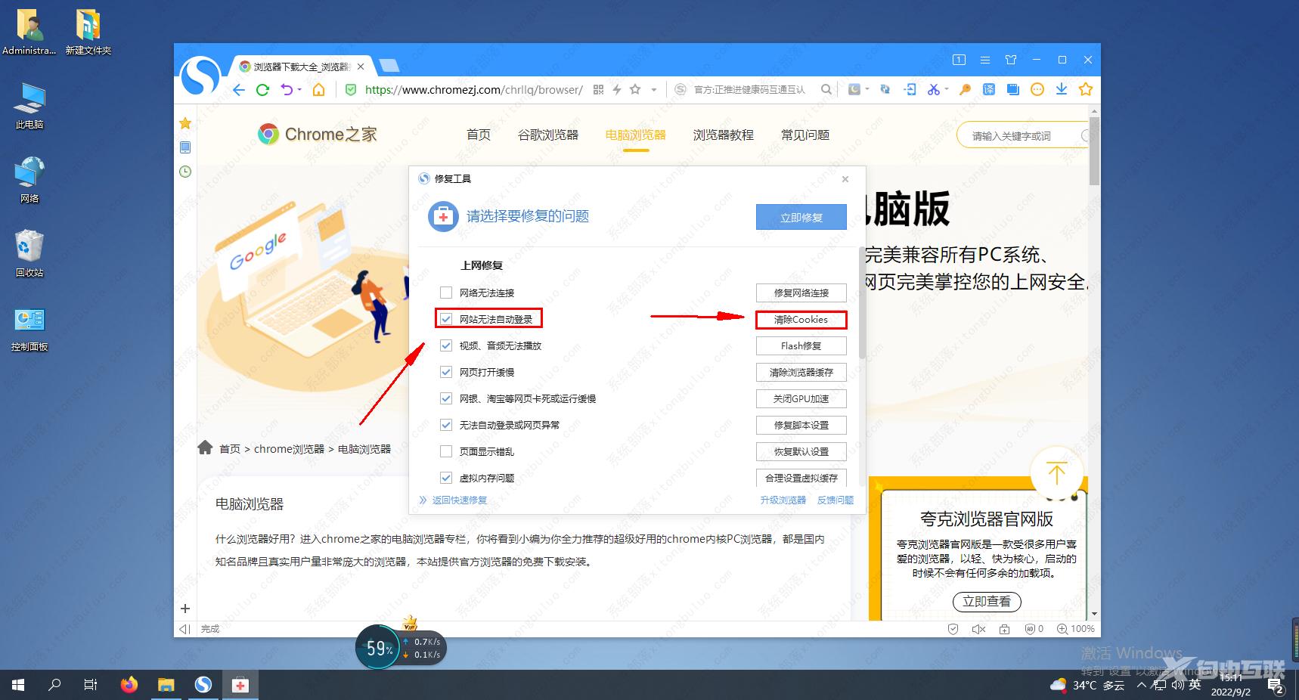
Task: Click the 清除Cookies button
Action: [801, 319]
